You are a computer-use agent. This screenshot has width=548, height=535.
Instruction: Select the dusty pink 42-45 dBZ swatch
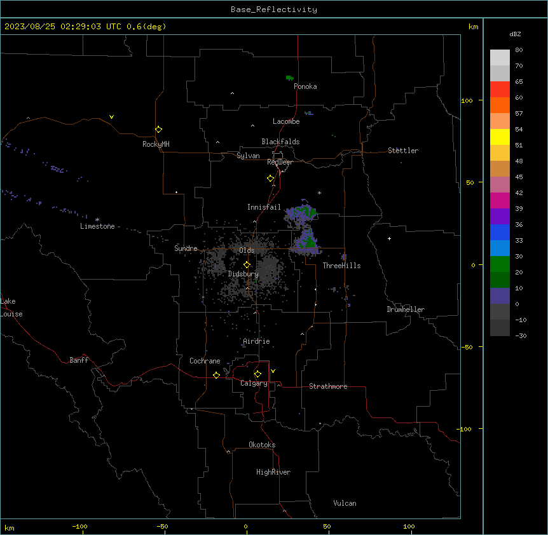[x=500, y=185]
